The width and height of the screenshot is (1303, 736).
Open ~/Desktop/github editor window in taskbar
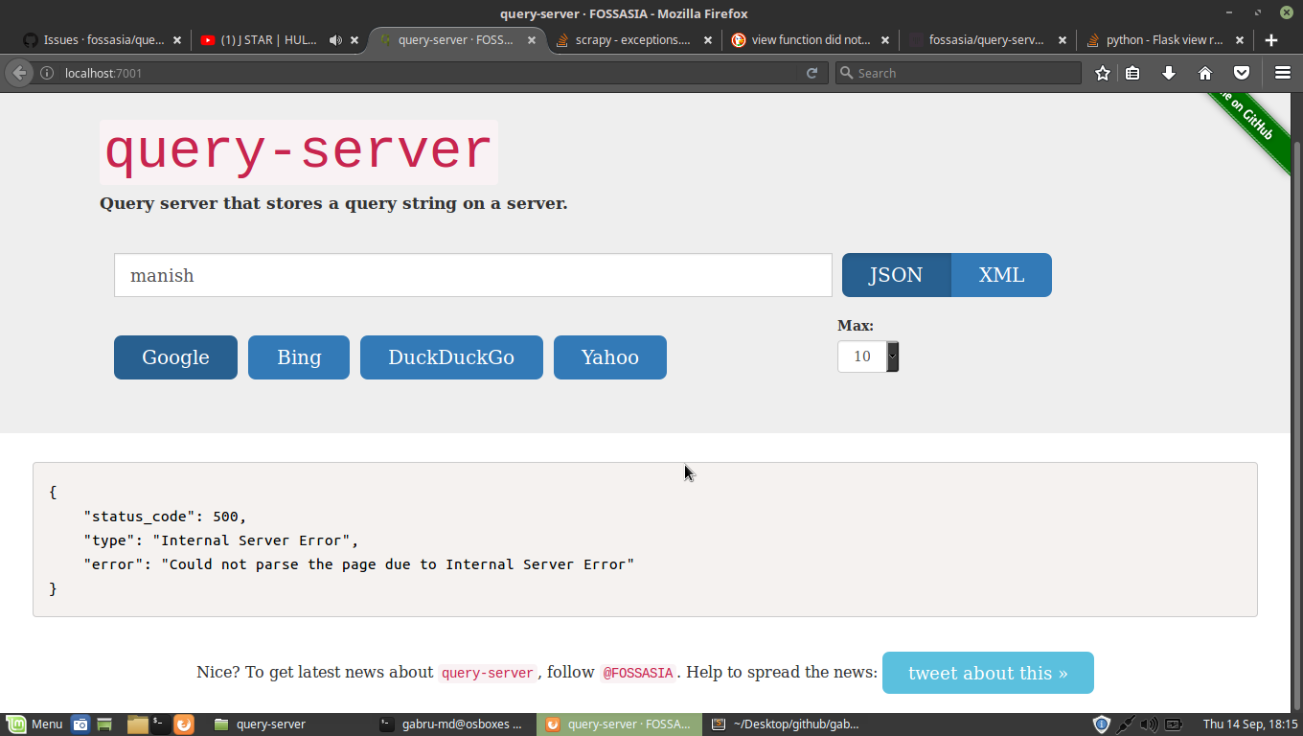pyautogui.click(x=787, y=724)
